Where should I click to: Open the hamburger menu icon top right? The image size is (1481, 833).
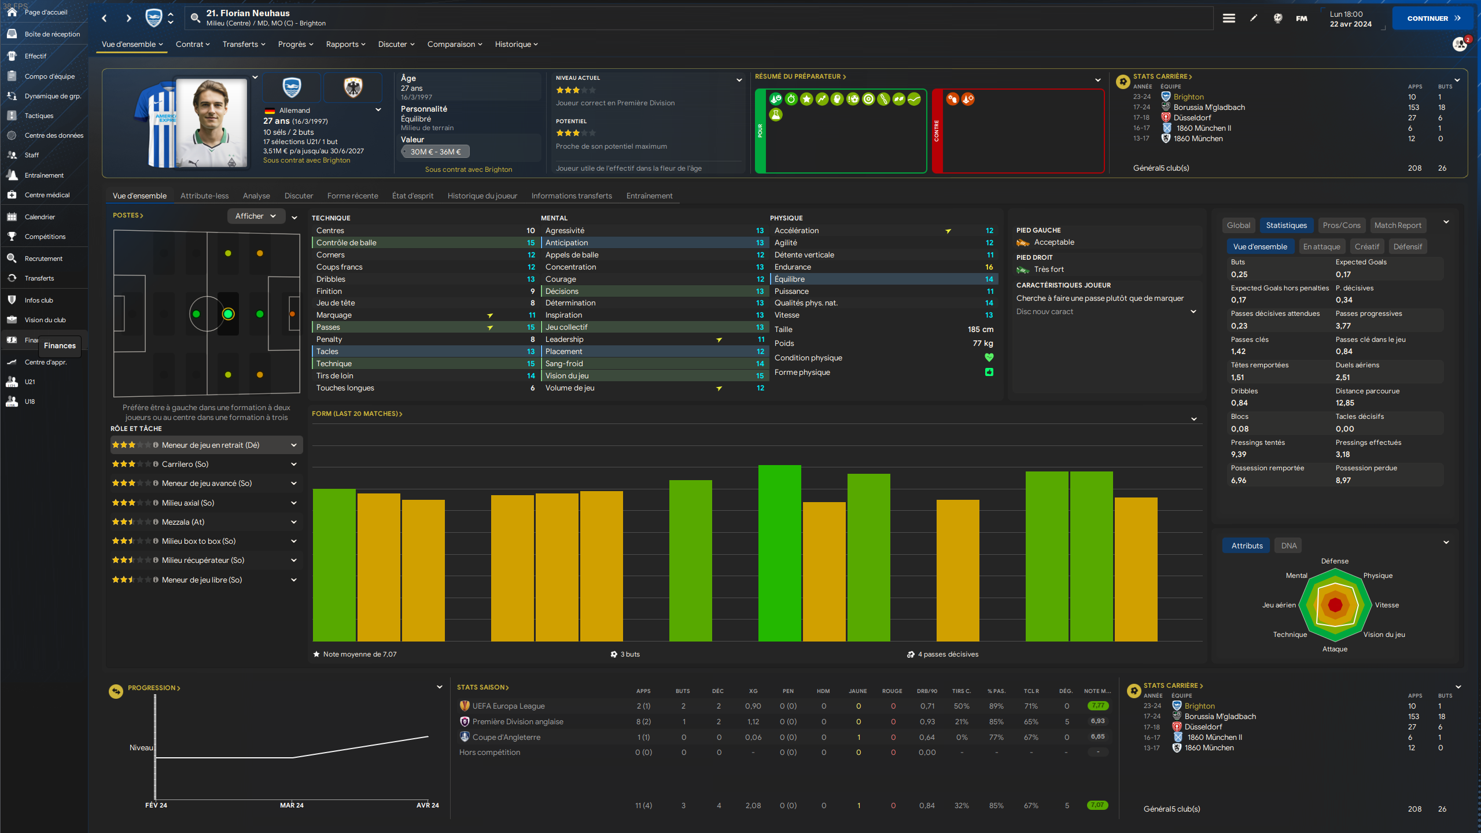point(1229,18)
